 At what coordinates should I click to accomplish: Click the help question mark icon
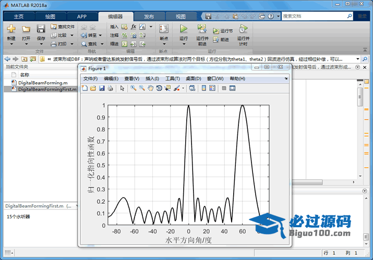click(271, 16)
